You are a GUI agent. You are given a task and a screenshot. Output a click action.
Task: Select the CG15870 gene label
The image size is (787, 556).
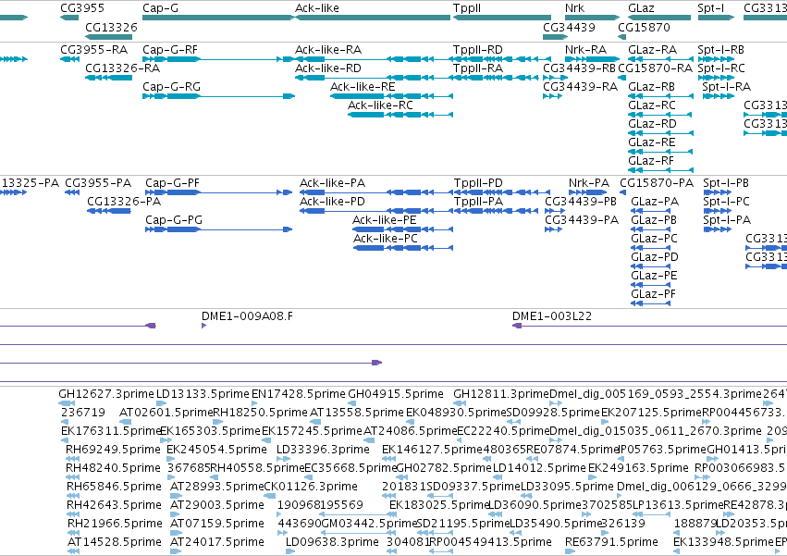click(x=644, y=27)
